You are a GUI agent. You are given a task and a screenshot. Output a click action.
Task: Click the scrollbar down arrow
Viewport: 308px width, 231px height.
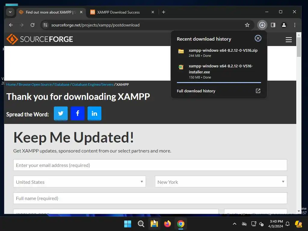tap(299, 211)
